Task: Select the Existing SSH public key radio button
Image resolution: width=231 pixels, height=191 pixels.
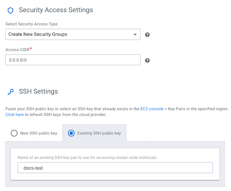Action: click(71, 133)
